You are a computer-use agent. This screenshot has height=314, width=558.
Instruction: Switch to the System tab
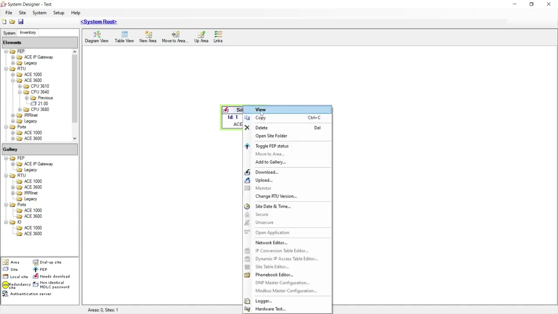(9, 33)
